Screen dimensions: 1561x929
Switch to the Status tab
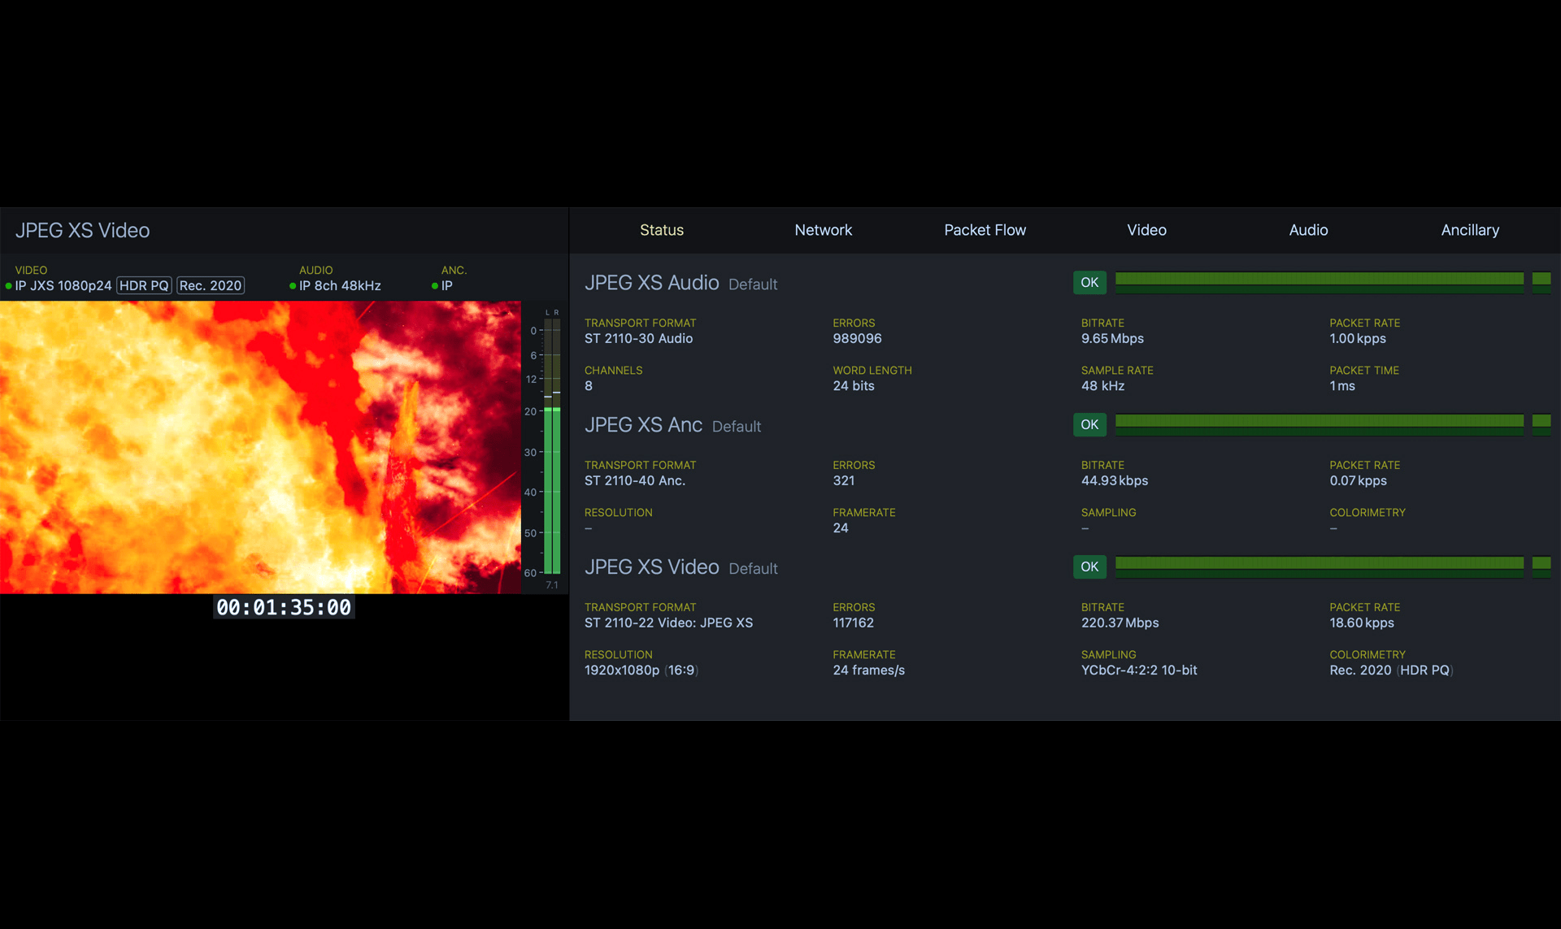click(x=661, y=230)
